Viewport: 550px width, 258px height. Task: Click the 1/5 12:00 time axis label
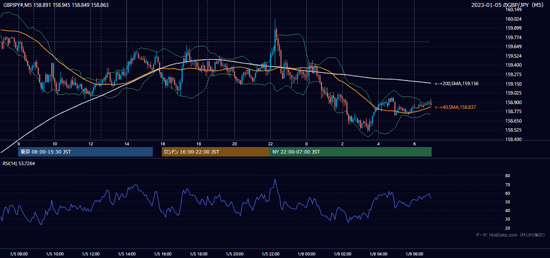(91, 254)
